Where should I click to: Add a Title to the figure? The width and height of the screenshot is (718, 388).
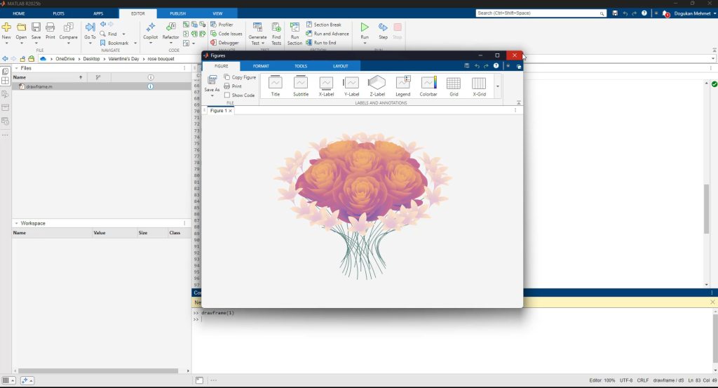coord(275,86)
